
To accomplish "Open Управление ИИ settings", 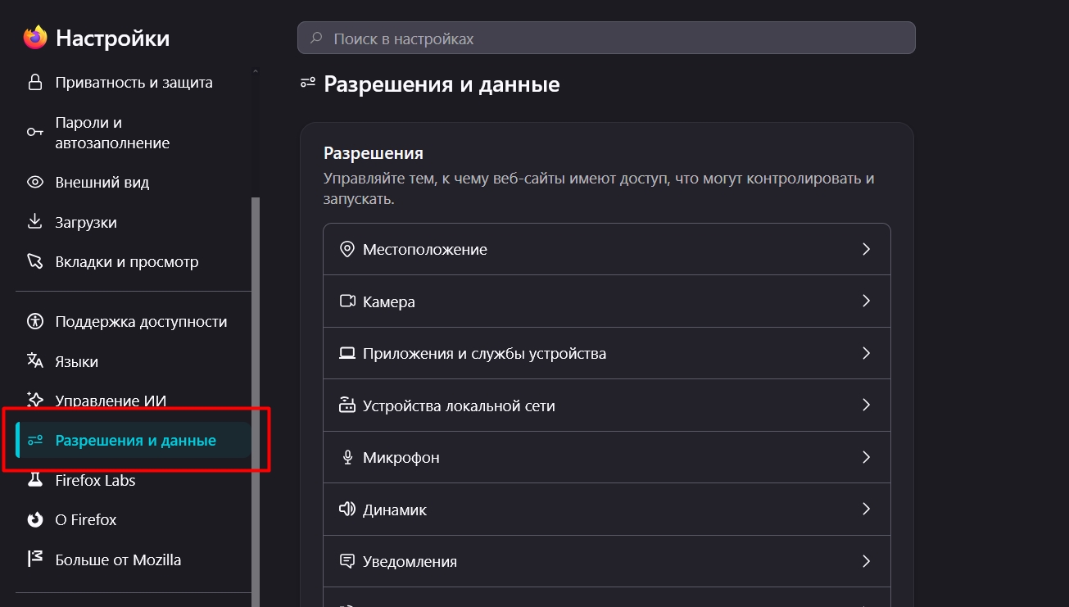I will (x=134, y=401).
